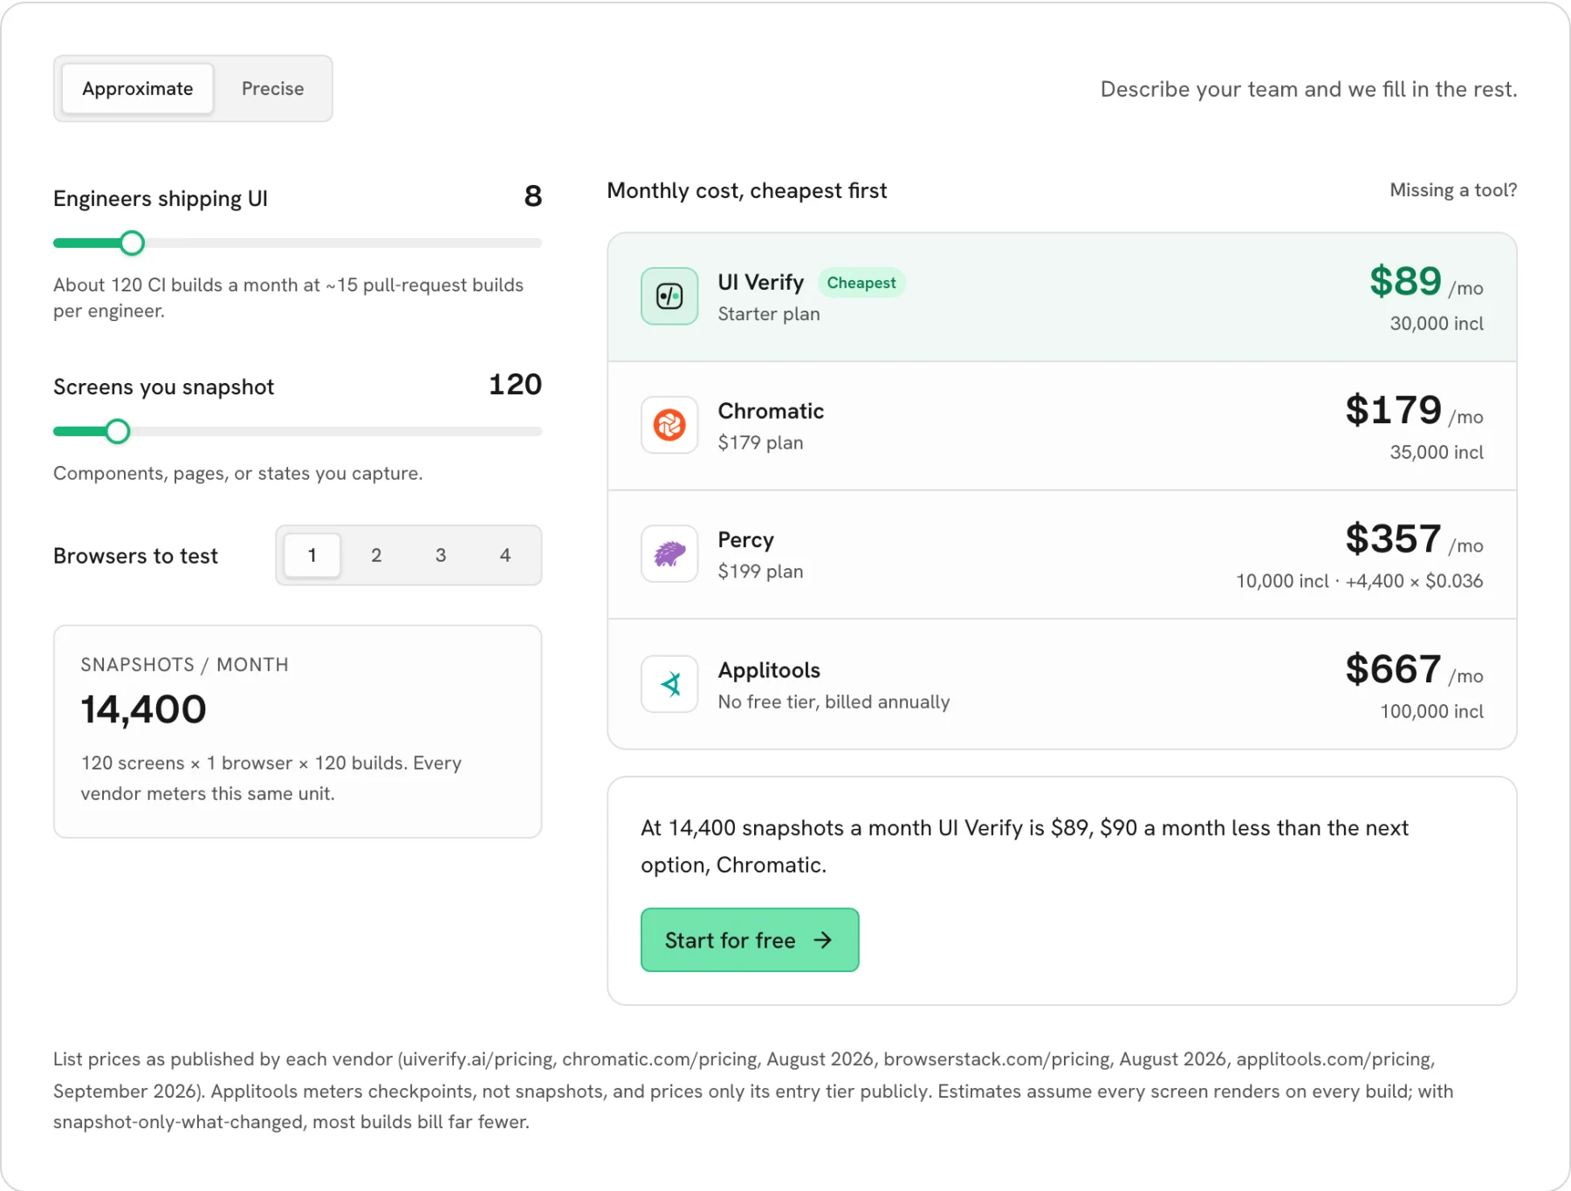Click the Engineers shipping UI value 8

(x=532, y=196)
